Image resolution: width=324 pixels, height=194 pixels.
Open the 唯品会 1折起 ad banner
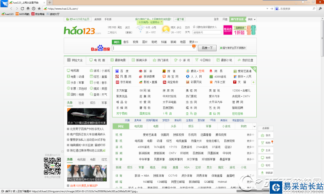coord(240,30)
